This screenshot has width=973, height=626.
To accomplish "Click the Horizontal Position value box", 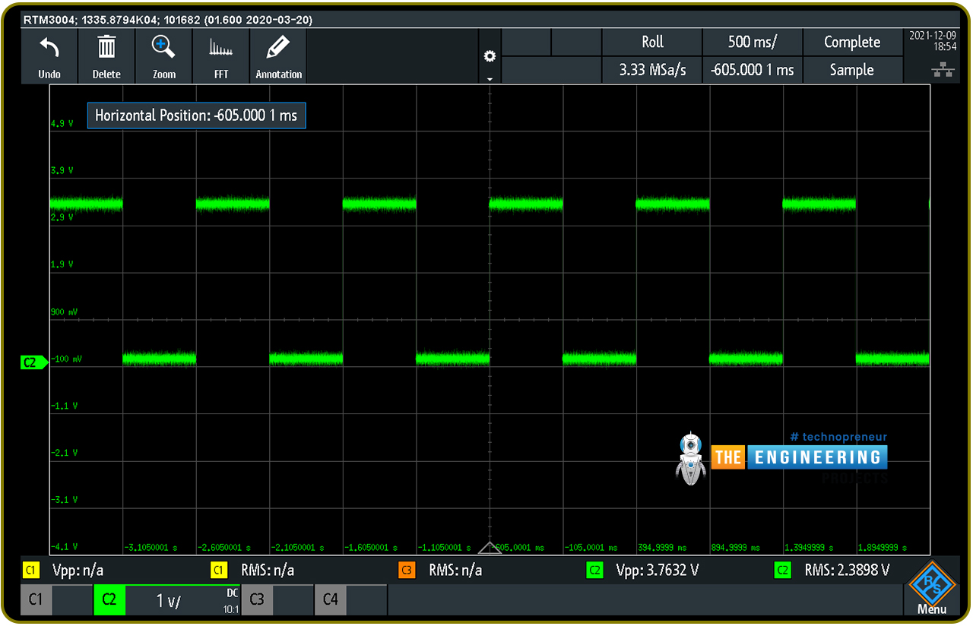I will coord(196,115).
